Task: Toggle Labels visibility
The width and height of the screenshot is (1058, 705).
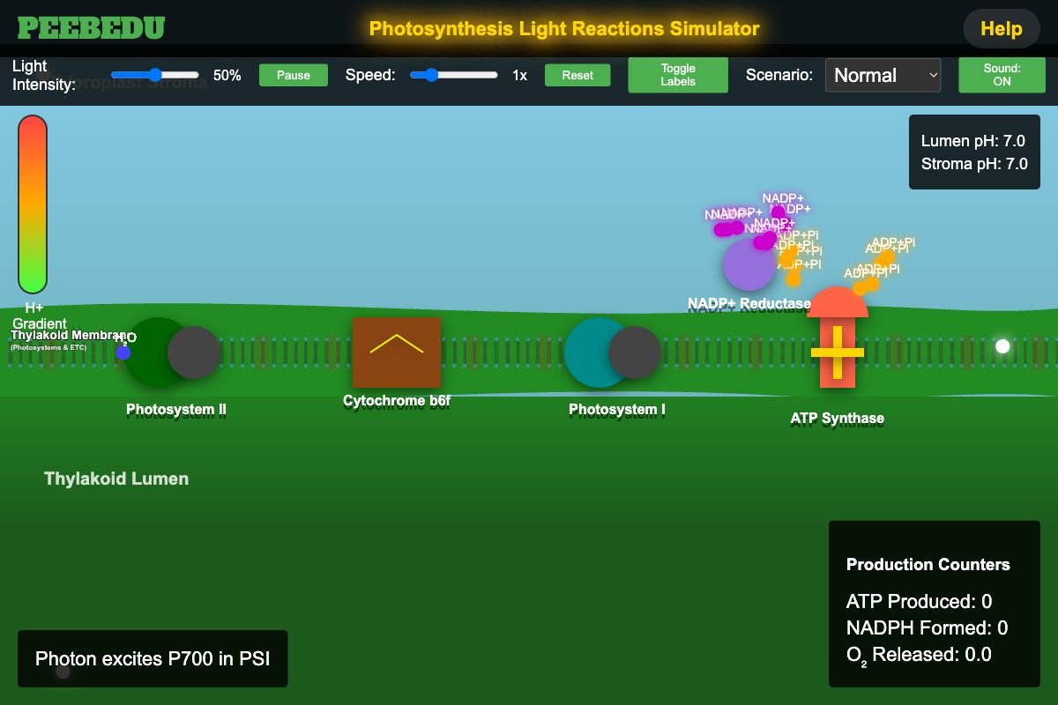Action: click(x=677, y=75)
